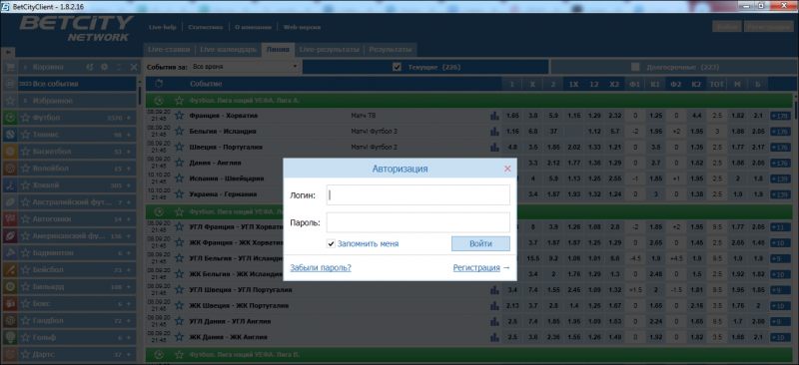
Task: Click the Баскетбол sport icon
Action: 9,152
